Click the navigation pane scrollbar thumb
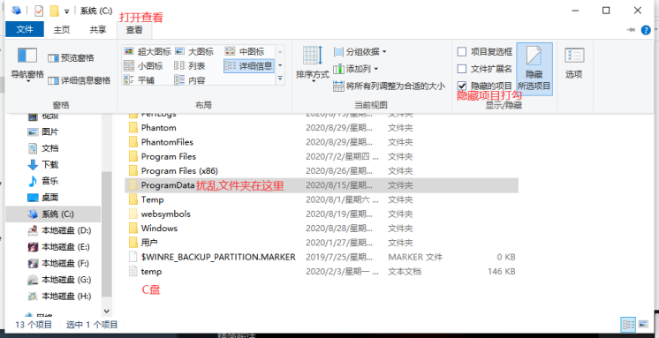 click(107, 234)
